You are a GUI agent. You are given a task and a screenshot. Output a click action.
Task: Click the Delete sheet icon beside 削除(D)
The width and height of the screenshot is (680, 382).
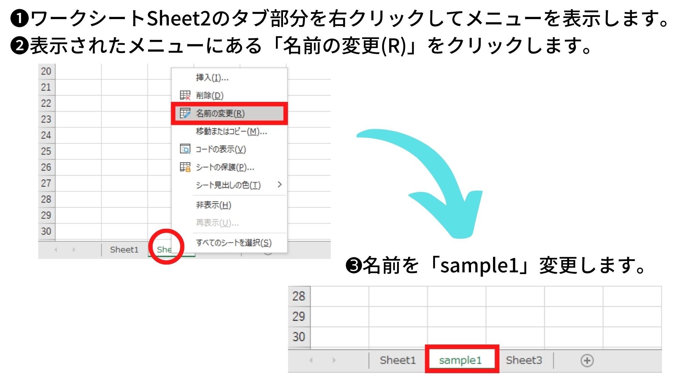[185, 95]
